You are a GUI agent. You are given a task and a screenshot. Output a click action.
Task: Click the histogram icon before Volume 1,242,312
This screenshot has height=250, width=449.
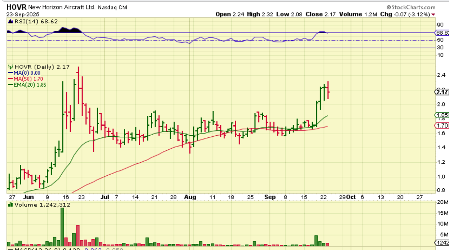point(10,205)
